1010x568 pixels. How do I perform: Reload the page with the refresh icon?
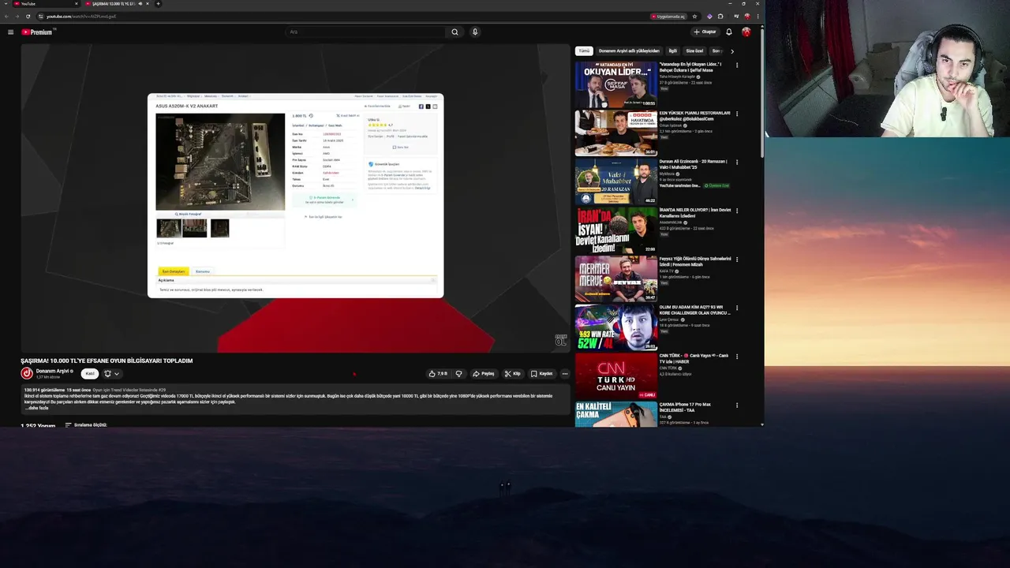(28, 16)
